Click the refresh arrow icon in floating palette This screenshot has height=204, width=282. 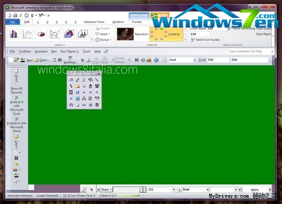click(x=77, y=92)
